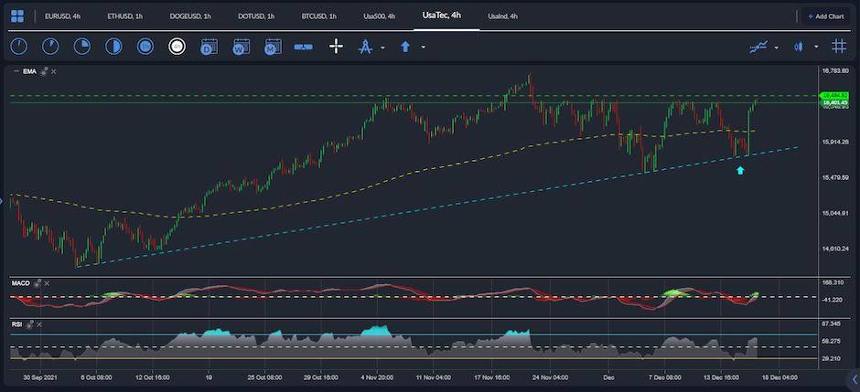Remove the MACD indicator panel
860x392 pixels.
(48, 283)
